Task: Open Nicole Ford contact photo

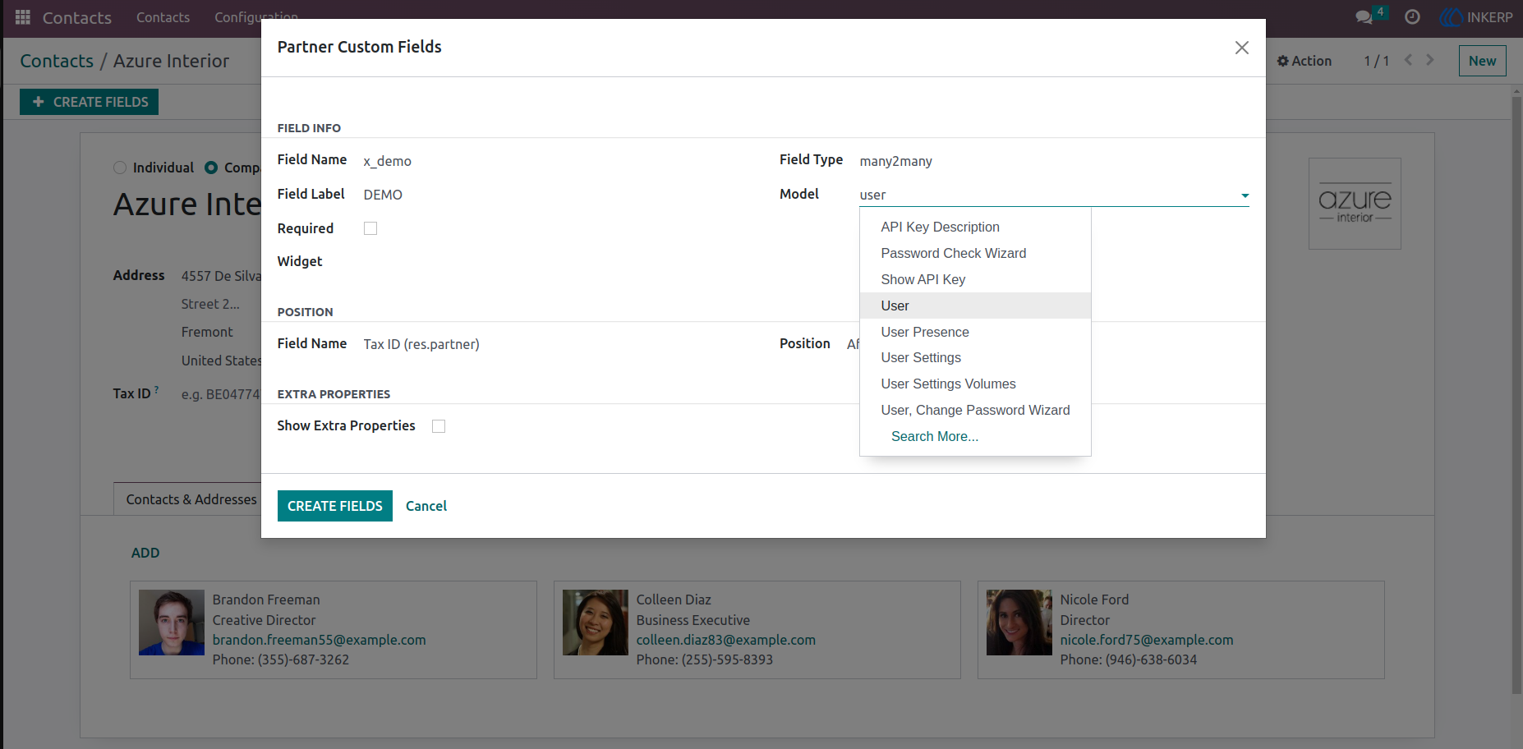Action: (1019, 623)
